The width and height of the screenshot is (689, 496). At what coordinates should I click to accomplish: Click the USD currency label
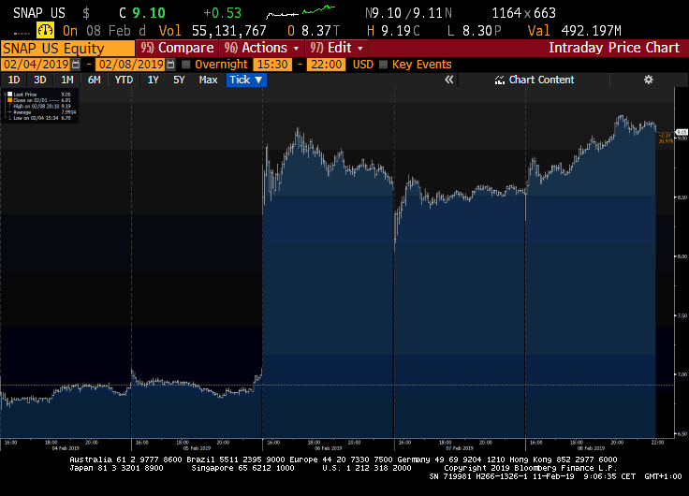click(362, 65)
